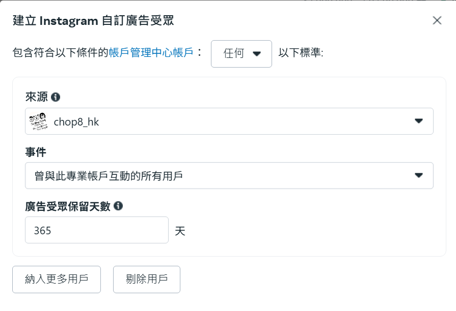Click the caret arrow in 任何 selector
Screen dimensions: 456x311
click(256, 54)
